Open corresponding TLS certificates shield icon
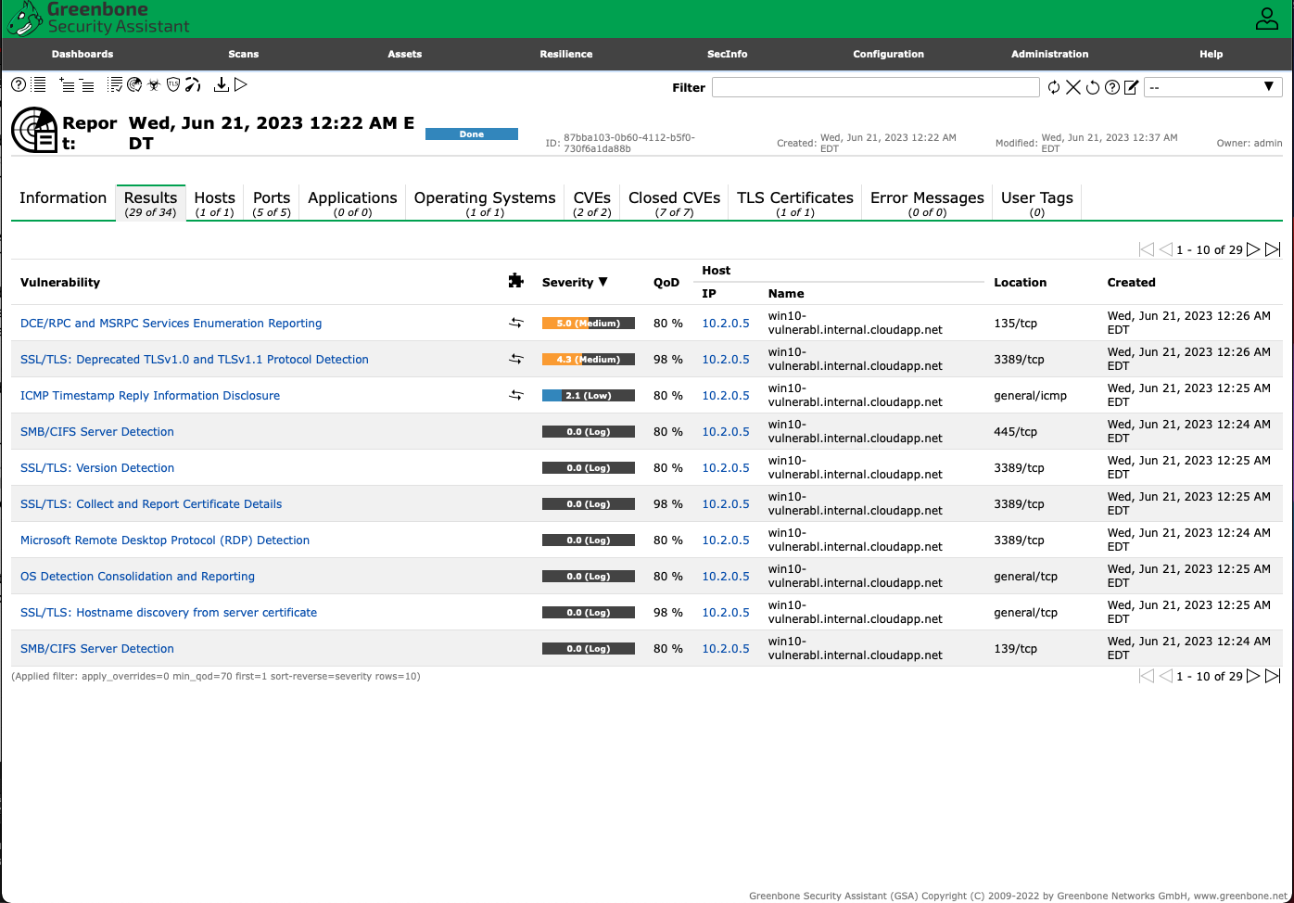 click(173, 84)
